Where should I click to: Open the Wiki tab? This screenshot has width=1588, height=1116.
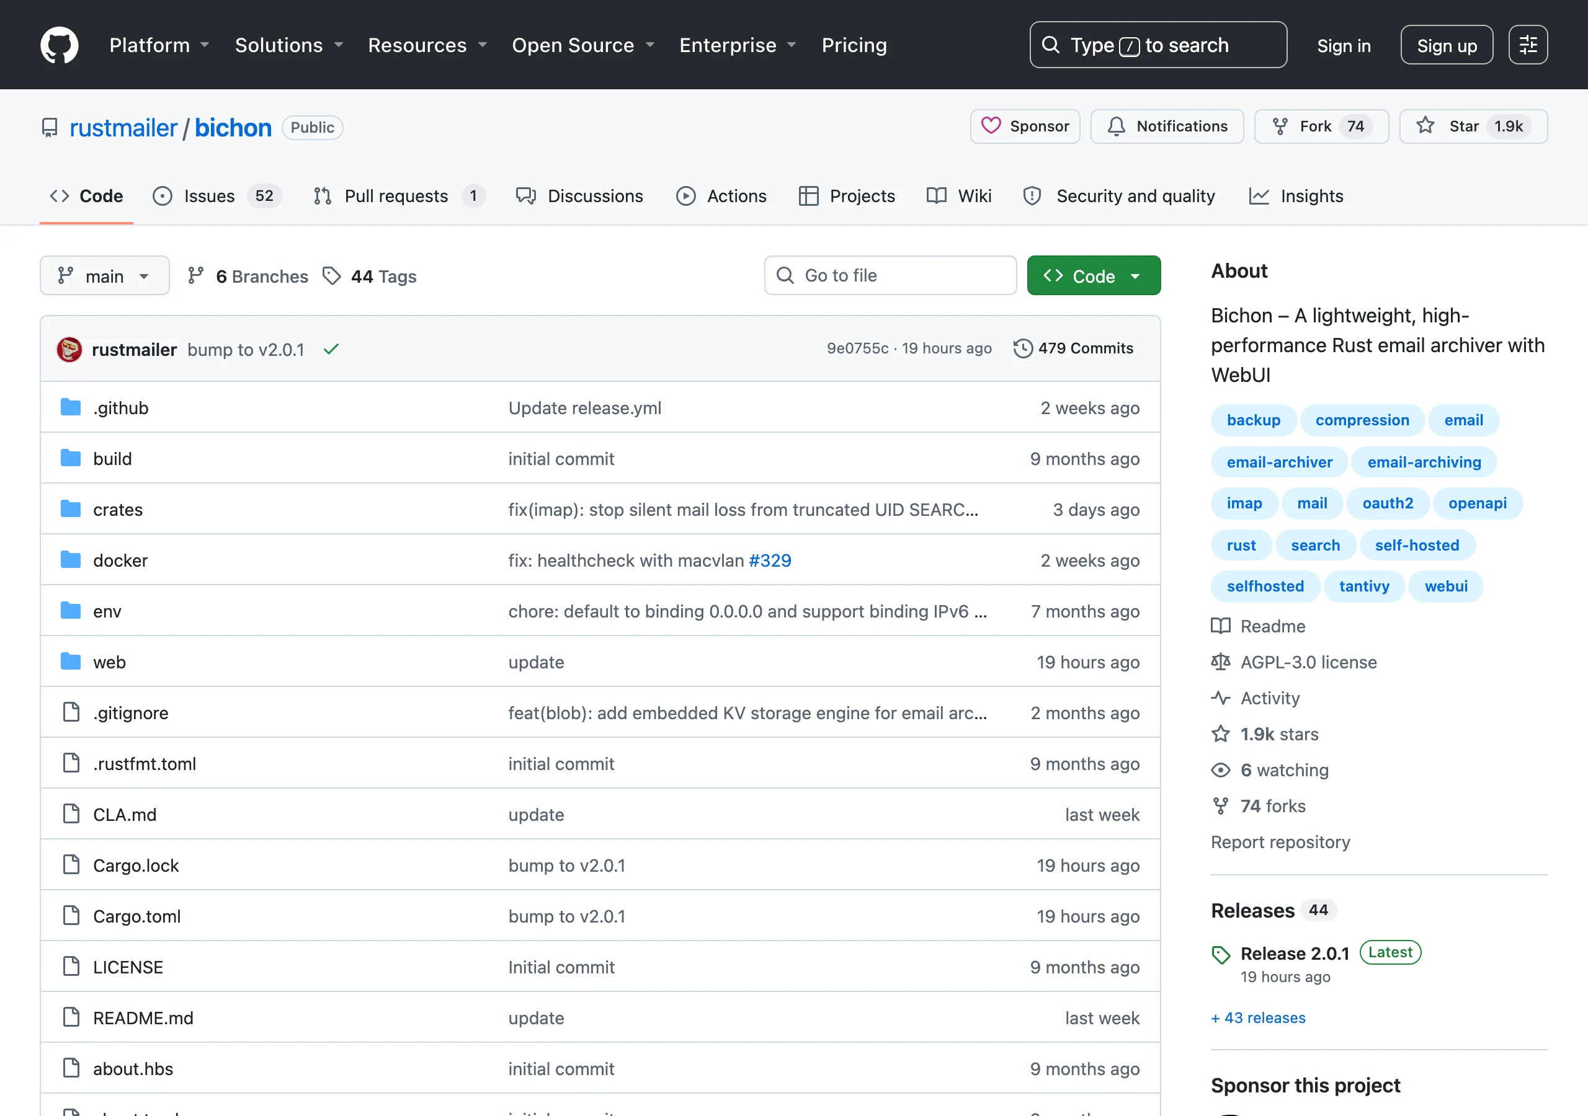pyautogui.click(x=959, y=197)
